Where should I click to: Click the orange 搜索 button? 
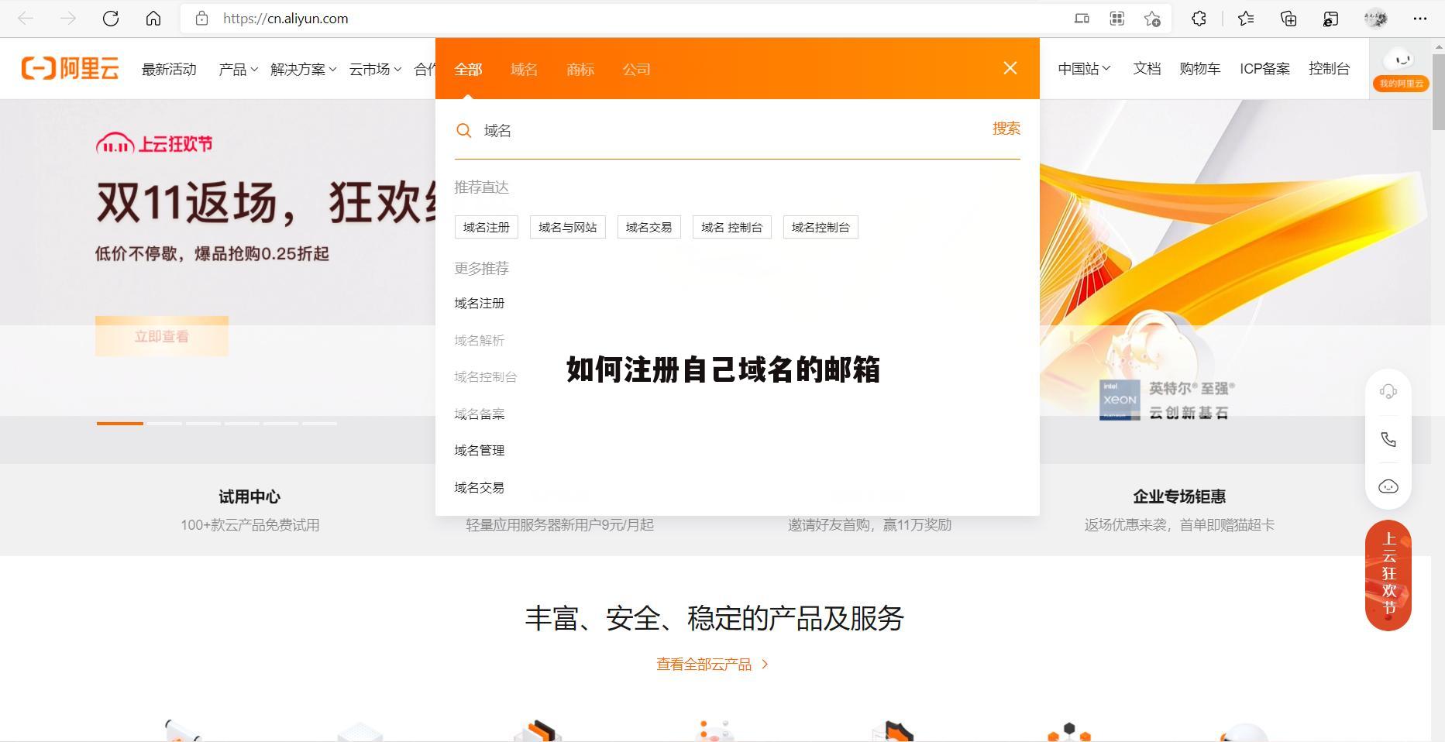click(1006, 129)
